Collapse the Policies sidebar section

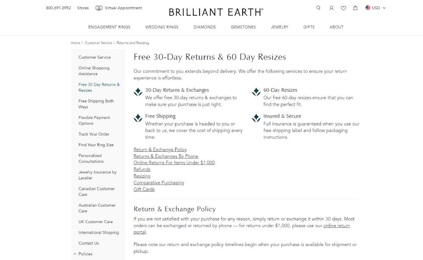click(x=75, y=254)
